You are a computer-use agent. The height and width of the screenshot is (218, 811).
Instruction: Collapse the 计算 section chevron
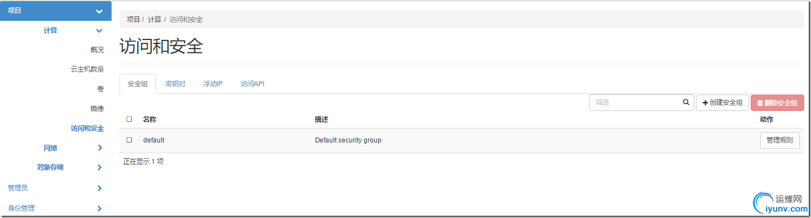click(x=100, y=30)
